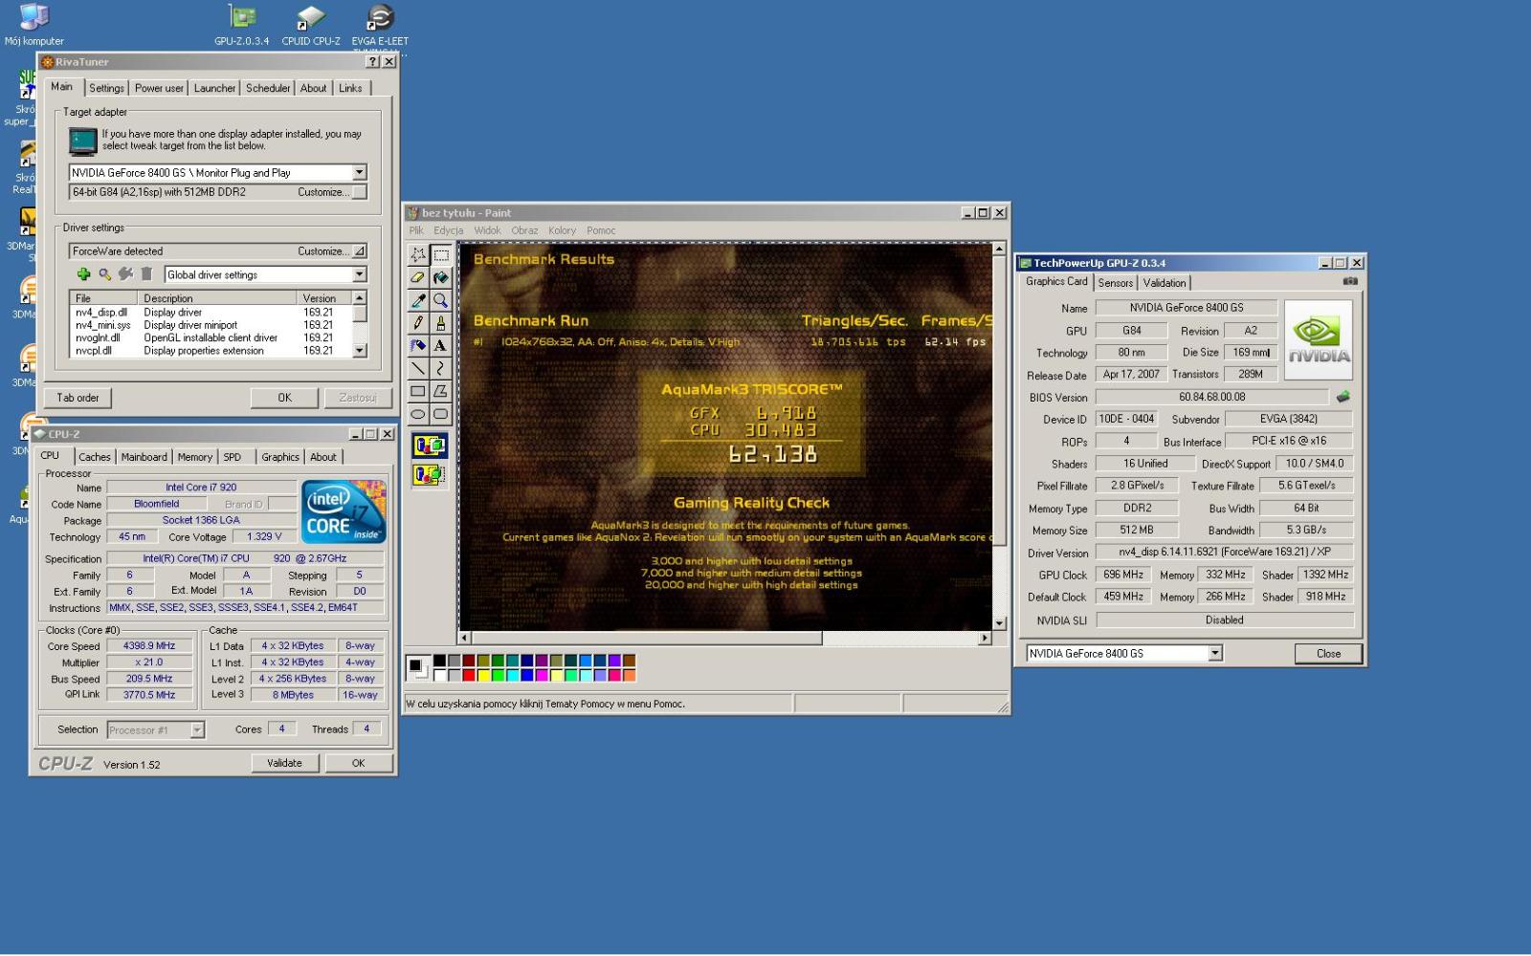Open the Mój komputer desktop icon
The image size is (1531, 956).
click(x=33, y=25)
